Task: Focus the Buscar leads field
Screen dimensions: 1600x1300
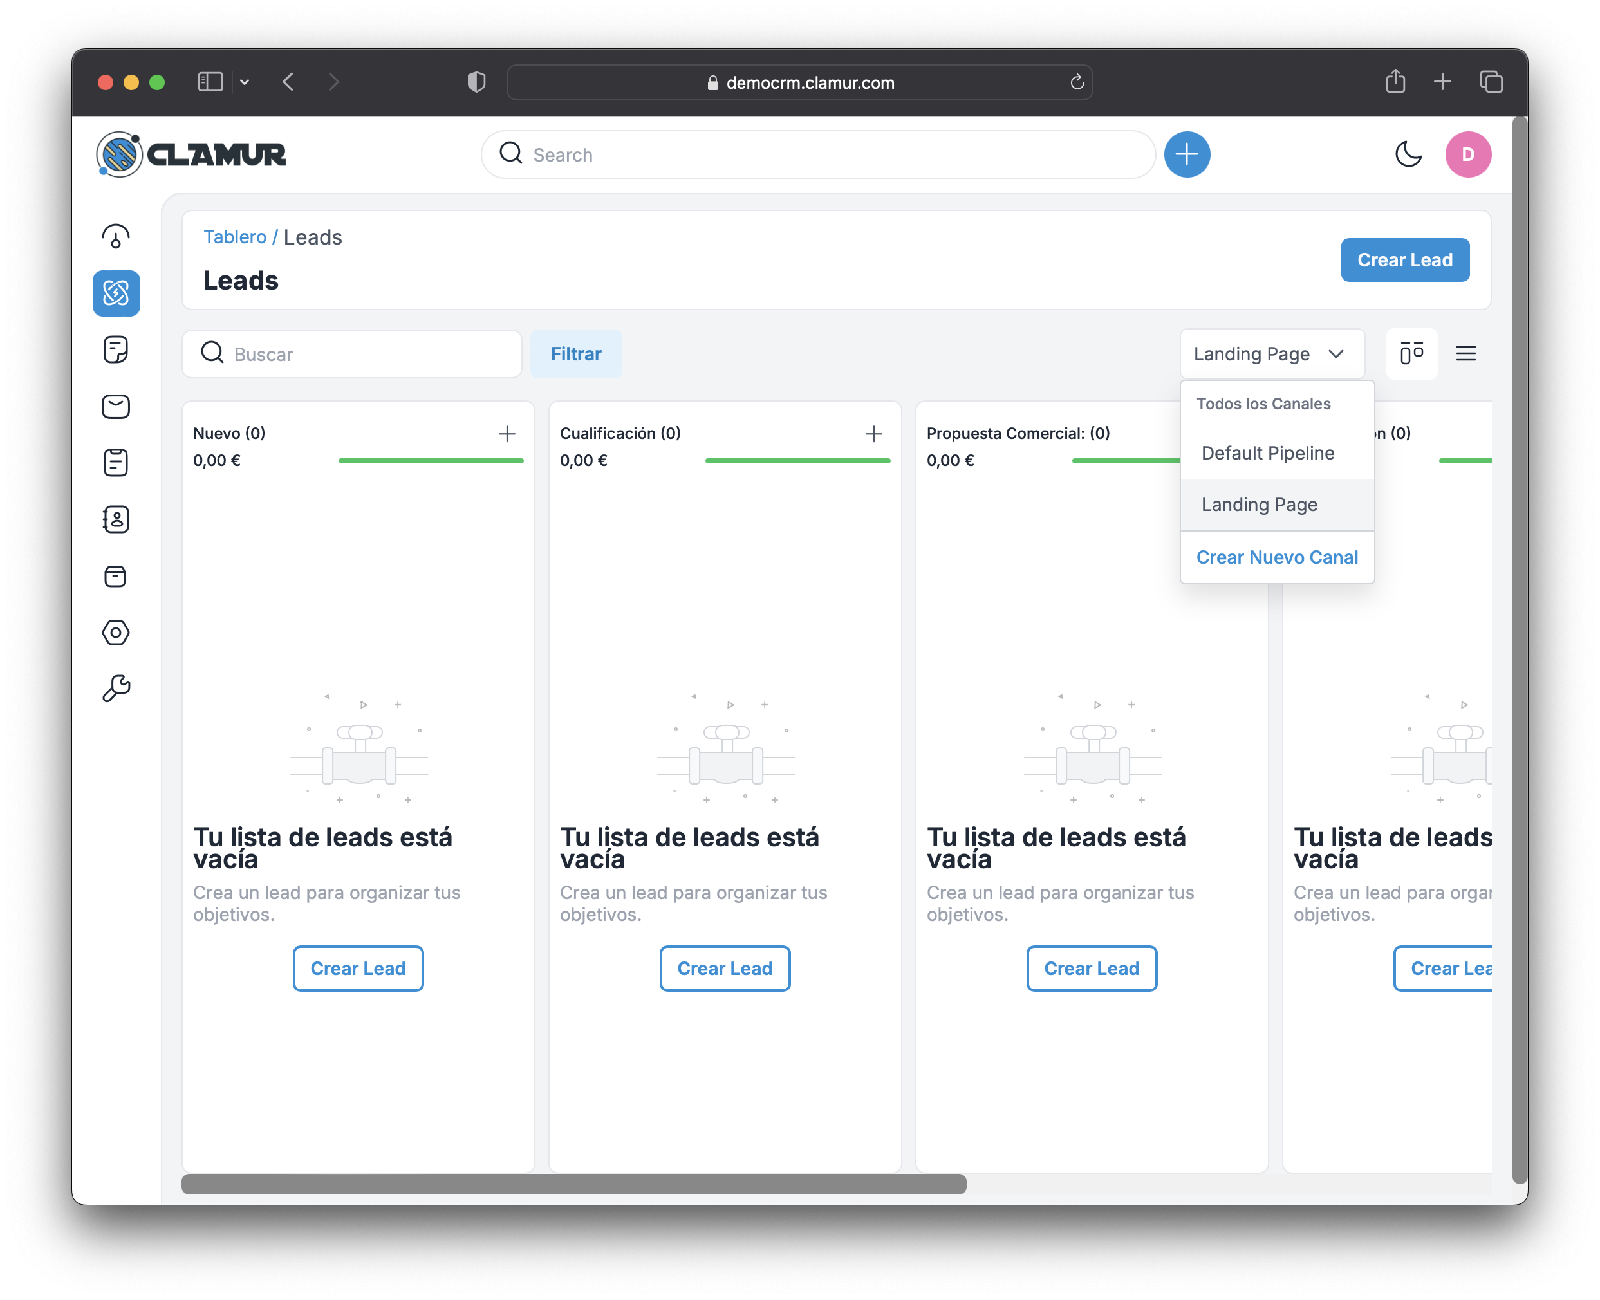Action: tap(352, 353)
